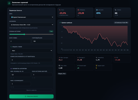The image size is (138, 100).
Task: Click the sliders icon beside Параметры алгоритма
Action: pyautogui.click(x=11, y=69)
